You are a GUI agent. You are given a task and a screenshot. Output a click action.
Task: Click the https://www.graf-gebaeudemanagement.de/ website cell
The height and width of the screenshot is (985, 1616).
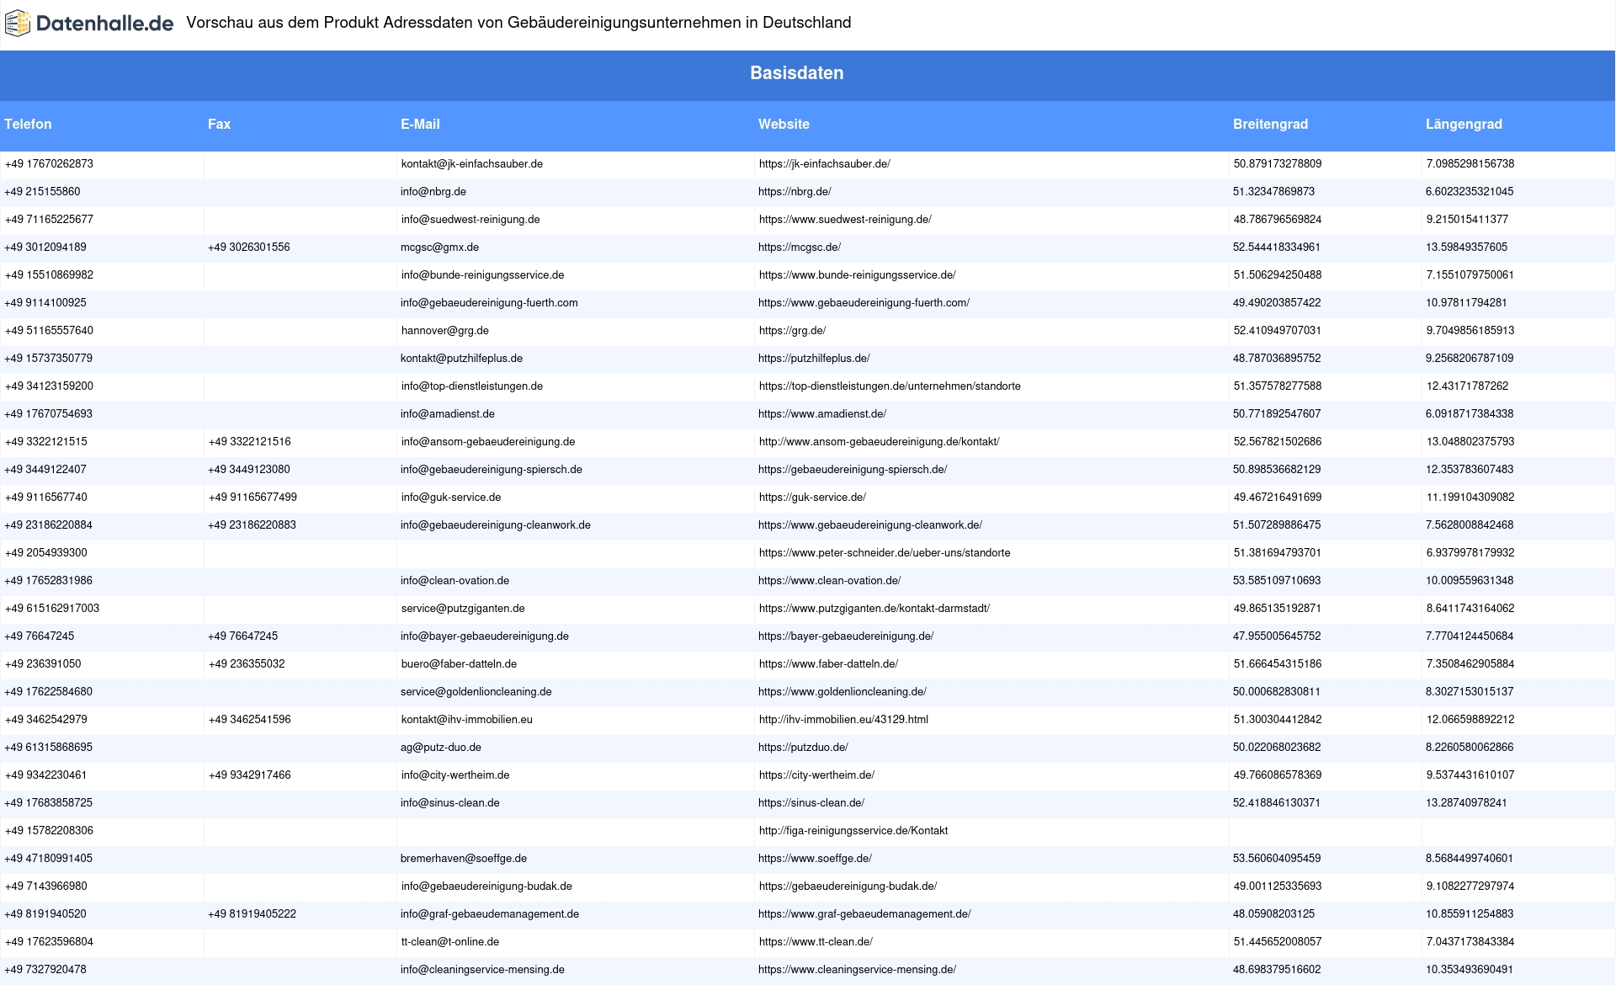(864, 914)
